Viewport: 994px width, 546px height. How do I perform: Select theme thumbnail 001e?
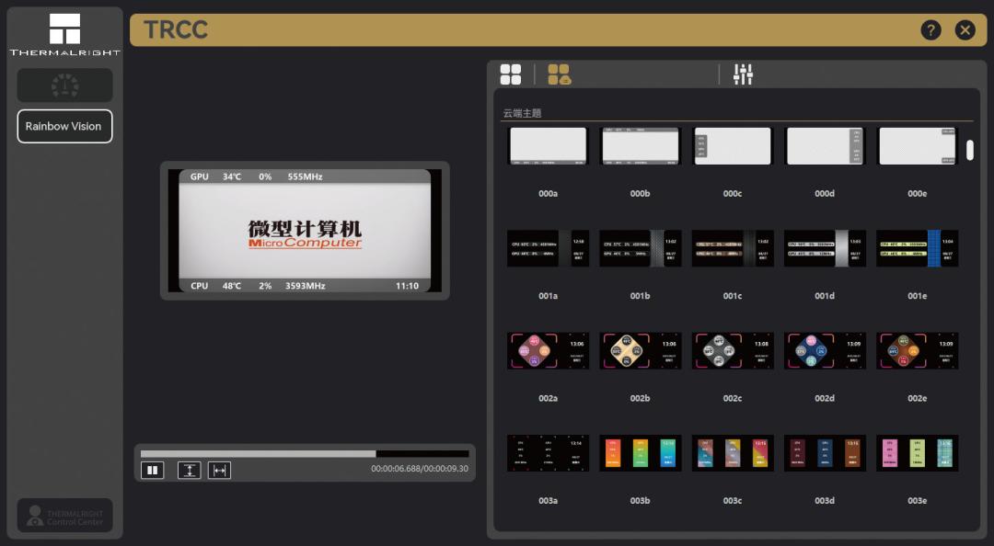point(918,248)
